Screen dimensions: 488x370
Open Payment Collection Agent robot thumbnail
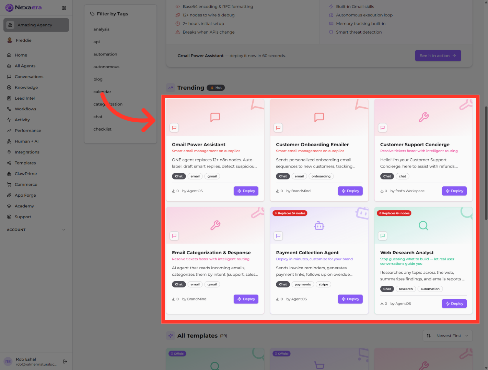[319, 226]
